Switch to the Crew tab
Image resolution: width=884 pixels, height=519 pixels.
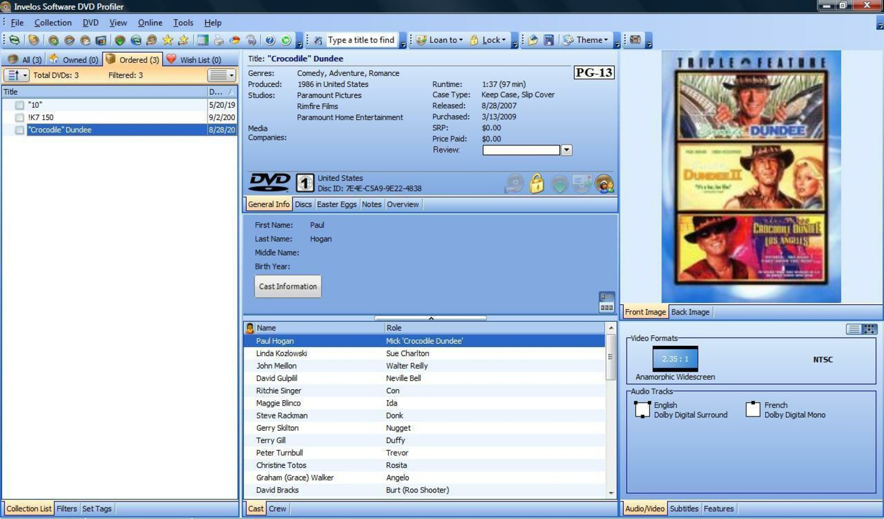[x=278, y=509]
